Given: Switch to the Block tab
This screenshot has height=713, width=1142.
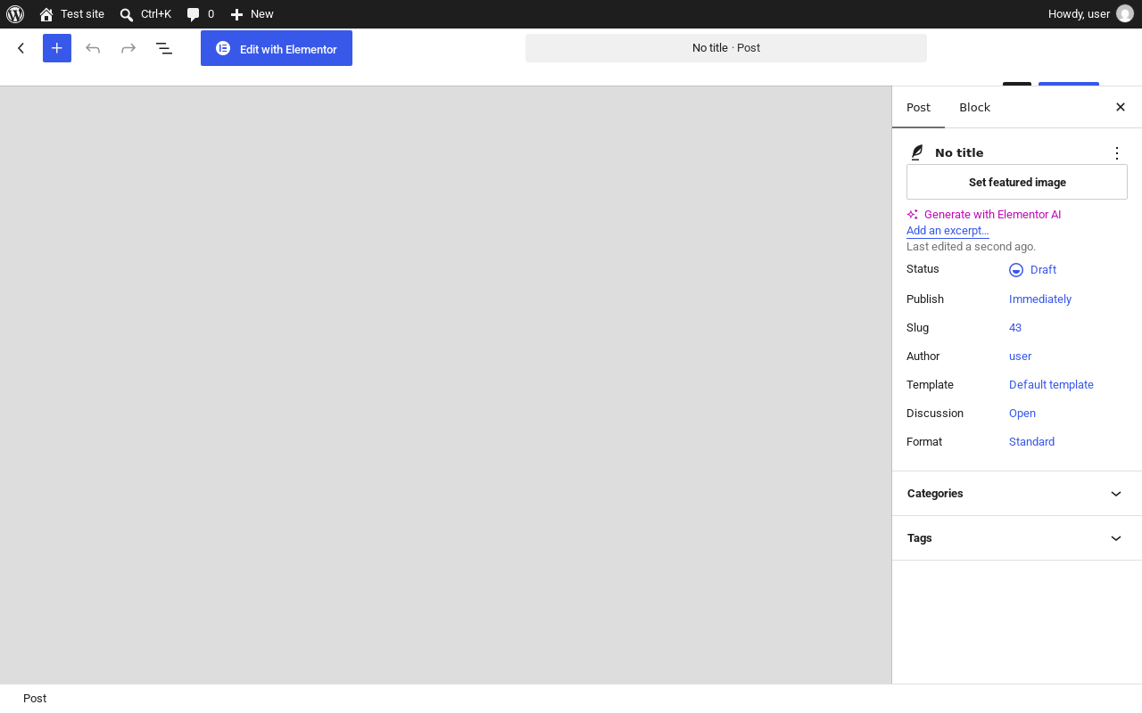Looking at the screenshot, I should (x=974, y=107).
